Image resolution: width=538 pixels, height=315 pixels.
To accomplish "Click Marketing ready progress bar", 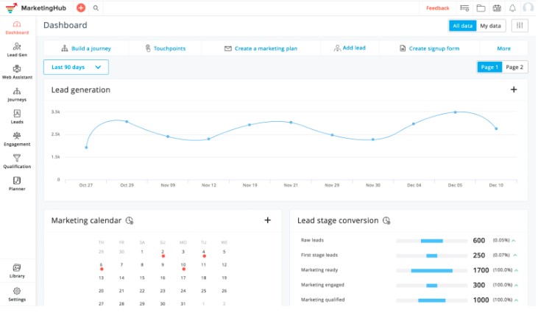I will (x=431, y=271).
